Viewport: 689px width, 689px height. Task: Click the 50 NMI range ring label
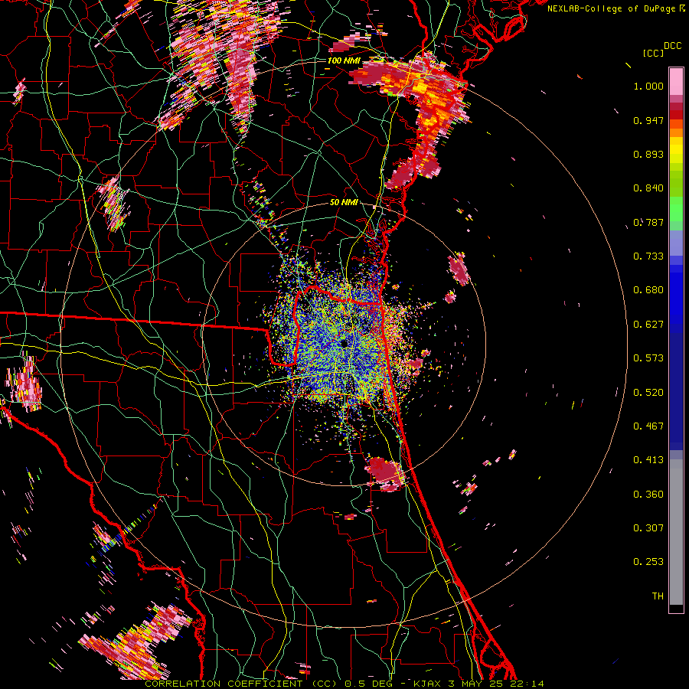pos(344,203)
